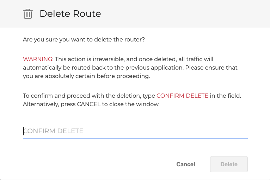Screen dimensions: 270x180
Task: Click the trash can icon in header
Action: pos(28,14)
